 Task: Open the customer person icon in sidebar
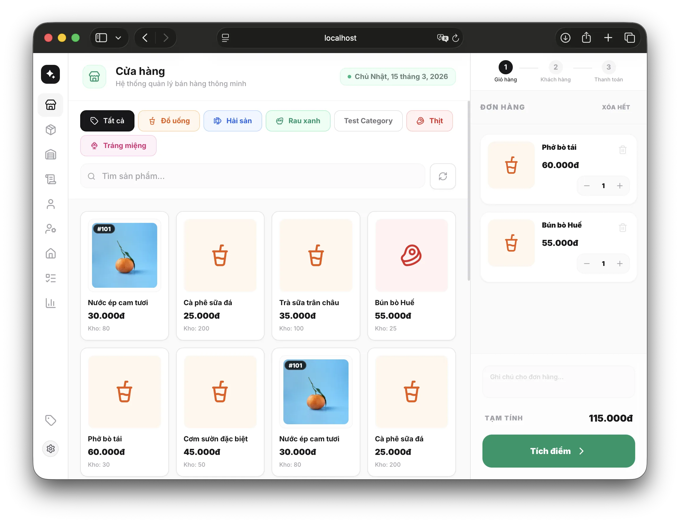[50, 204]
